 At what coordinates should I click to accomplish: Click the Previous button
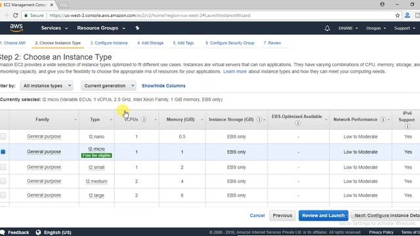click(x=282, y=216)
